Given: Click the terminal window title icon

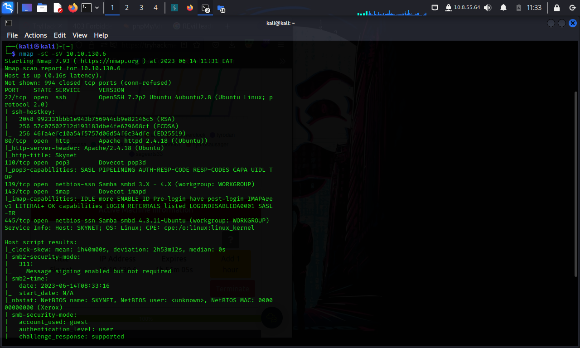Looking at the screenshot, I should pyautogui.click(x=8, y=23).
